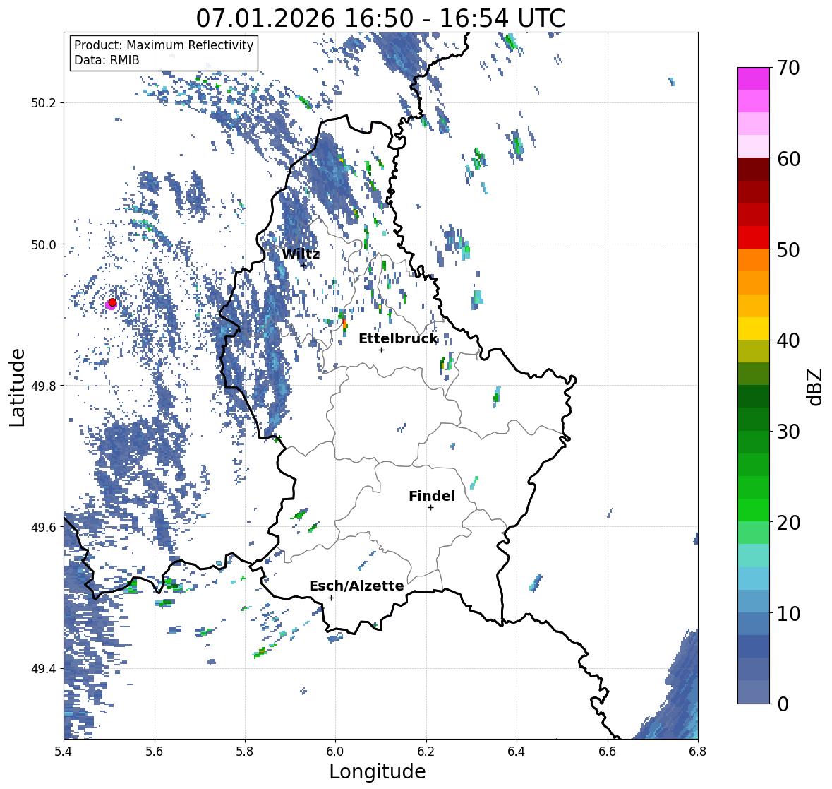832x789 pixels.
Task: Click the plus marker below Findel label
Action: [x=431, y=508]
